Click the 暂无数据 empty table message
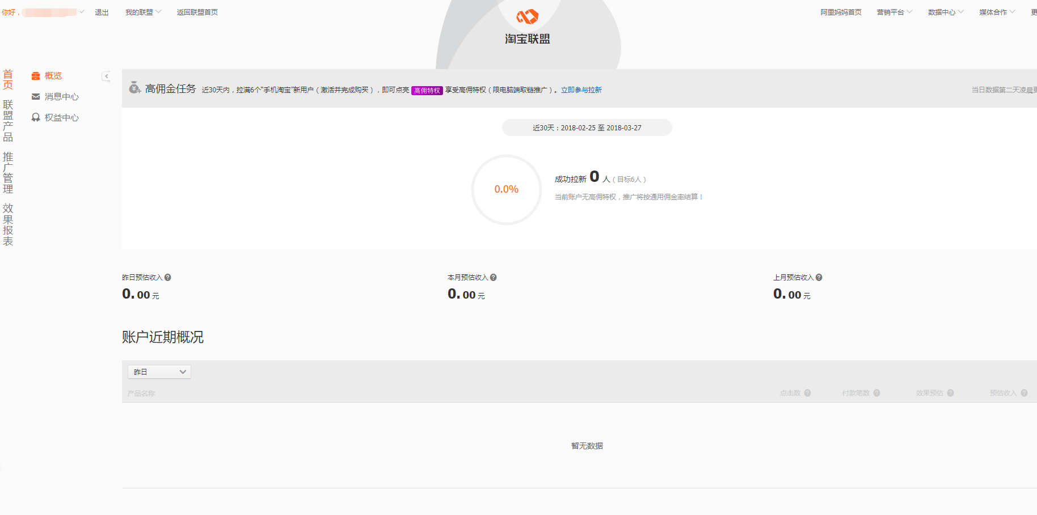The width and height of the screenshot is (1037, 515). [x=587, y=446]
